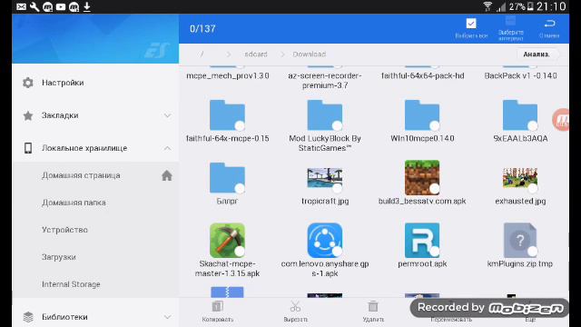Tap the BackPack v1 -0.14.0 name
The image size is (581, 327).
coord(520,75)
